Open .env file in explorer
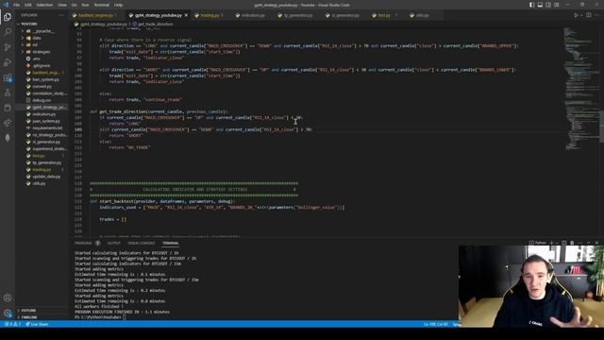604x340 pixels. 37,59
